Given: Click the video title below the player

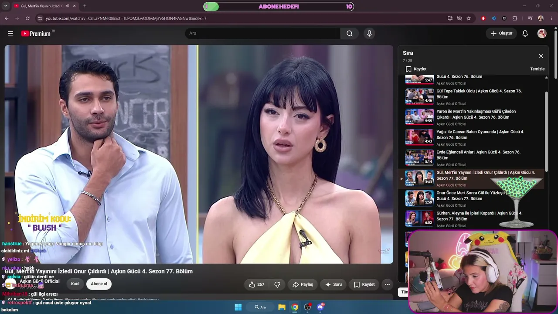Looking at the screenshot, I should point(99,271).
